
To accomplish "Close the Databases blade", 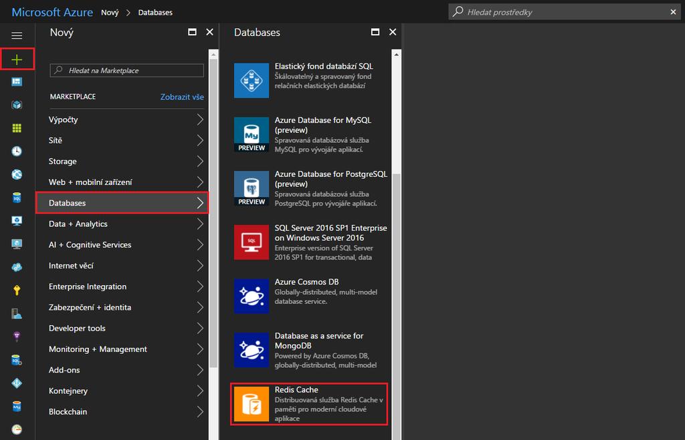I will point(393,32).
